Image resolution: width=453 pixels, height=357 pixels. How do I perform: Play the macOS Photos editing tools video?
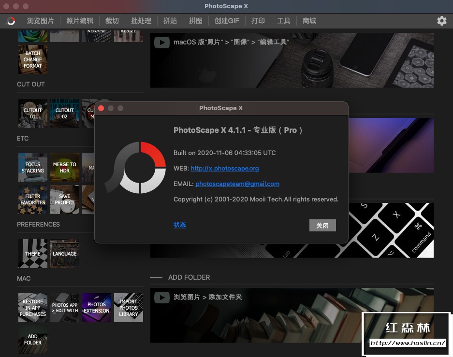(162, 43)
